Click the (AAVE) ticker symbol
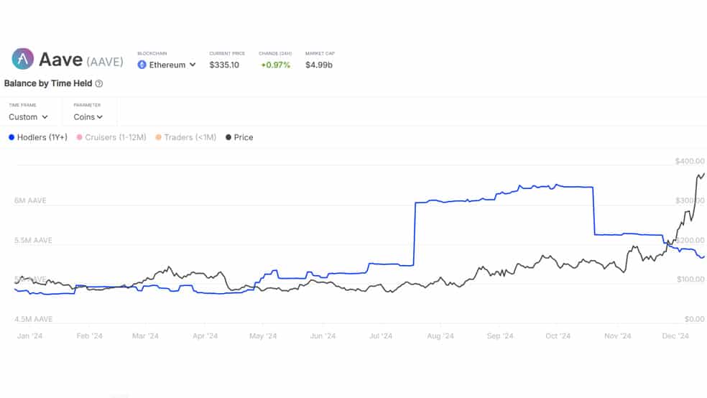This screenshot has height=398, width=707. [x=105, y=62]
